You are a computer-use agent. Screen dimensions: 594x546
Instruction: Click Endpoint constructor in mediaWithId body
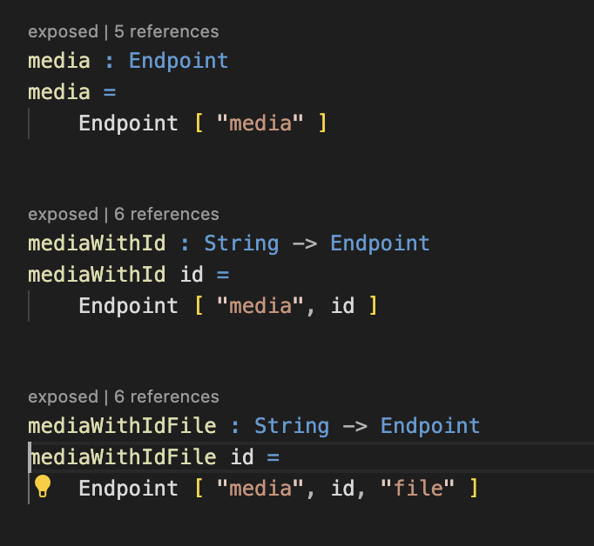click(128, 306)
